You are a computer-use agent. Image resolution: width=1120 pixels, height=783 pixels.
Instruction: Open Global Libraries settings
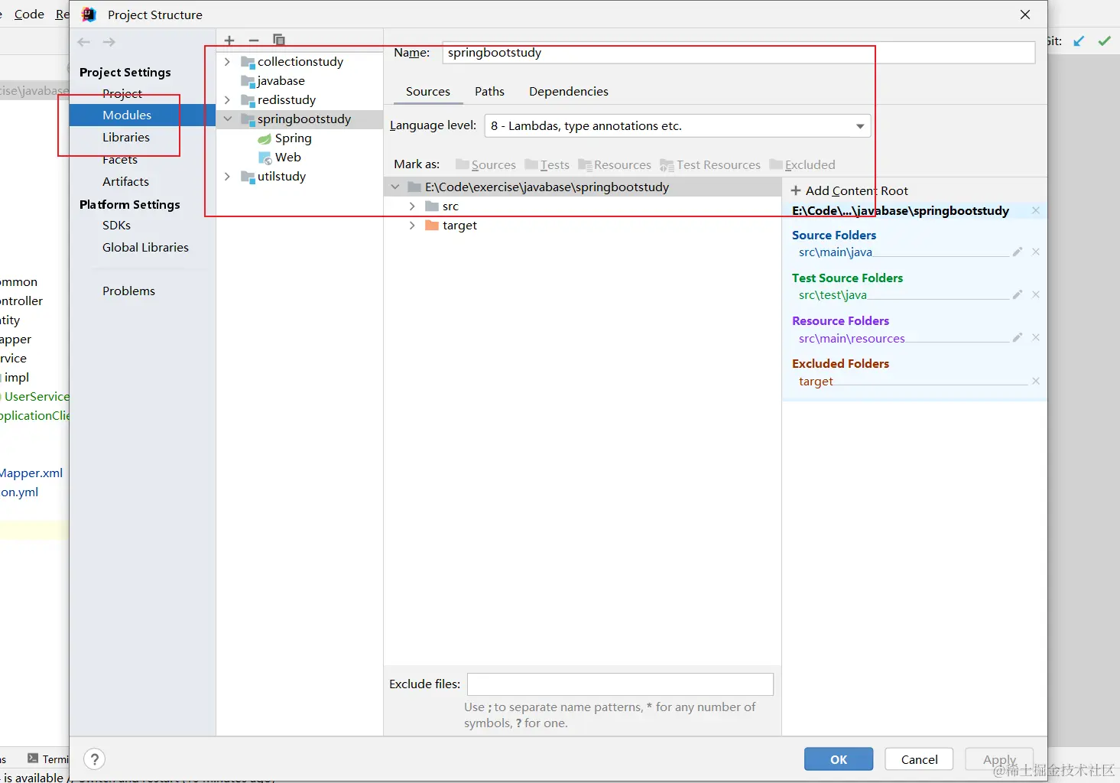pyautogui.click(x=145, y=248)
